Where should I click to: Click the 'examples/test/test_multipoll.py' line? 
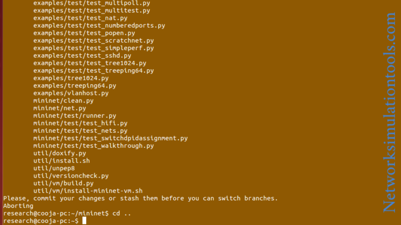[91, 3]
